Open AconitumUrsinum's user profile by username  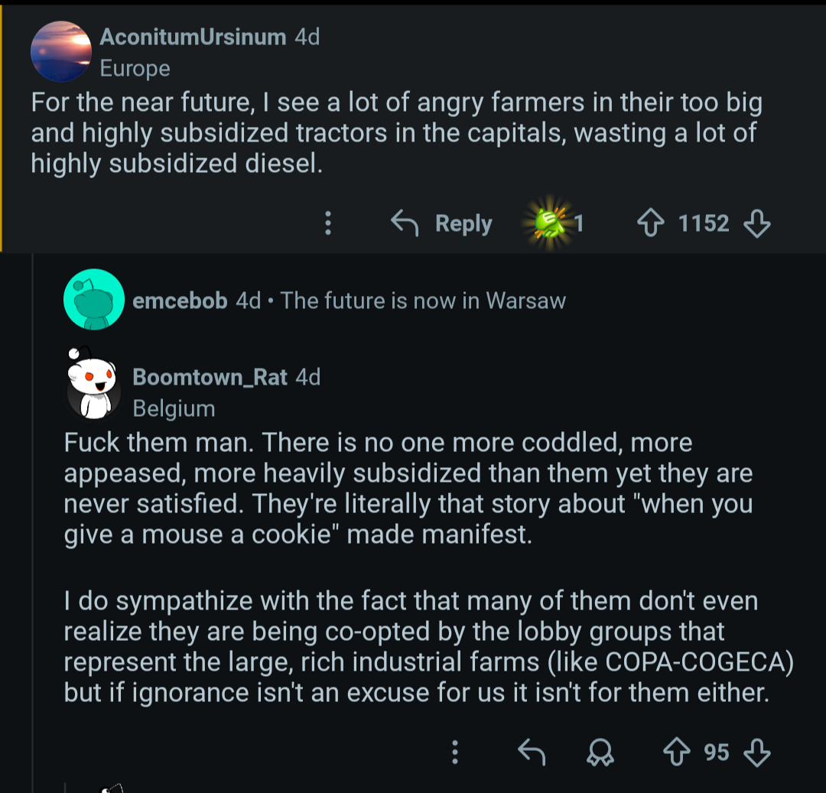click(x=193, y=37)
